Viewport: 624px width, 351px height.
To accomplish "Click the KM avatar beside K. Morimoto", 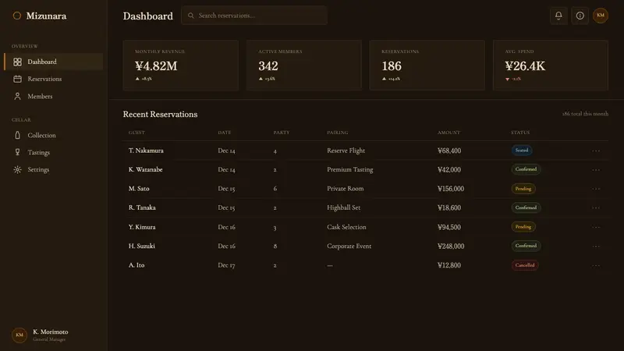I will tap(19, 335).
